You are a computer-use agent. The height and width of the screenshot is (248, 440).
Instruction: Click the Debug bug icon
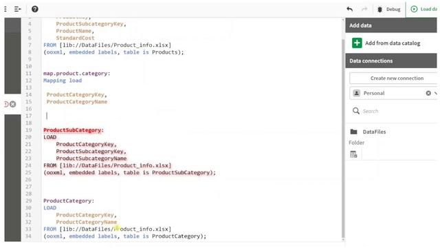pyautogui.click(x=379, y=9)
